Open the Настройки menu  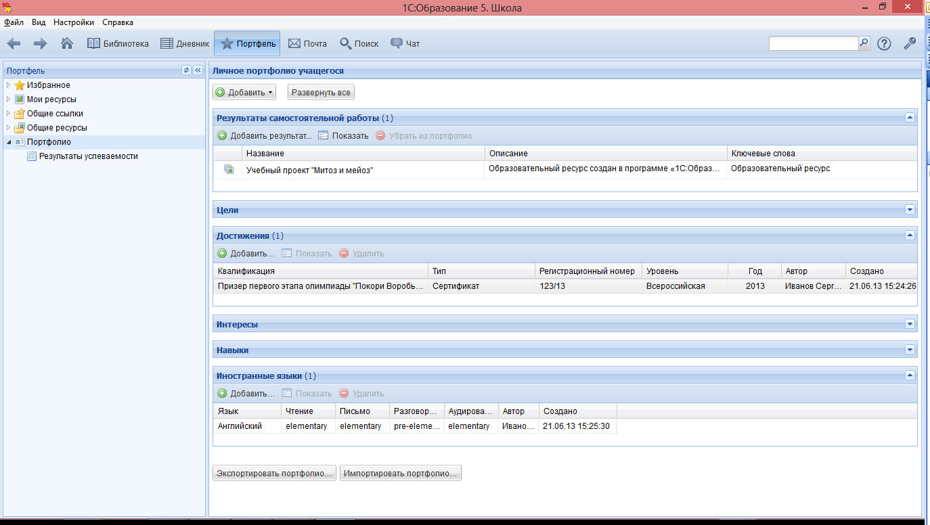tap(74, 22)
